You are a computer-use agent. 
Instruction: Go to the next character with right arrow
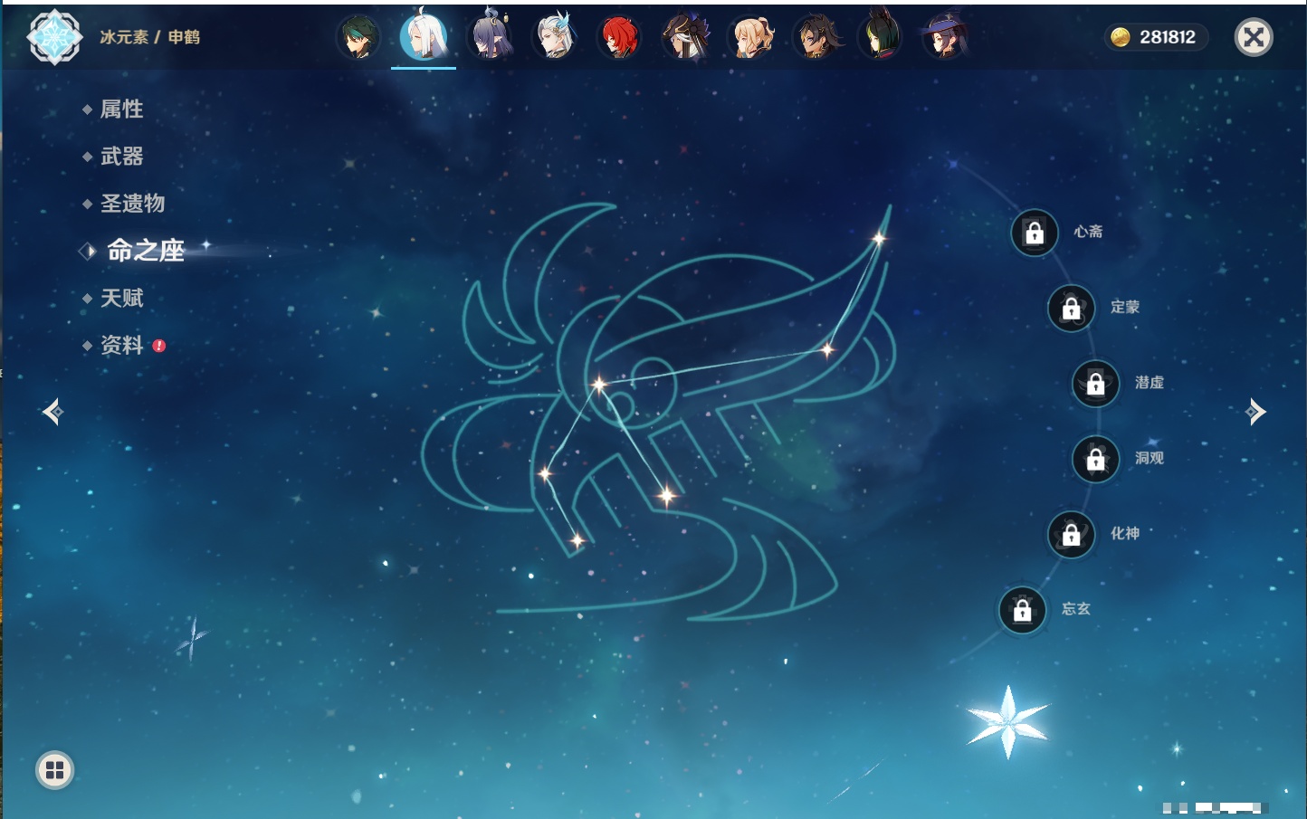click(x=1255, y=412)
